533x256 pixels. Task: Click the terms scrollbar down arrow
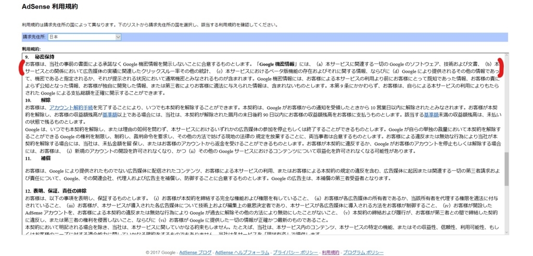pyautogui.click(x=506, y=232)
